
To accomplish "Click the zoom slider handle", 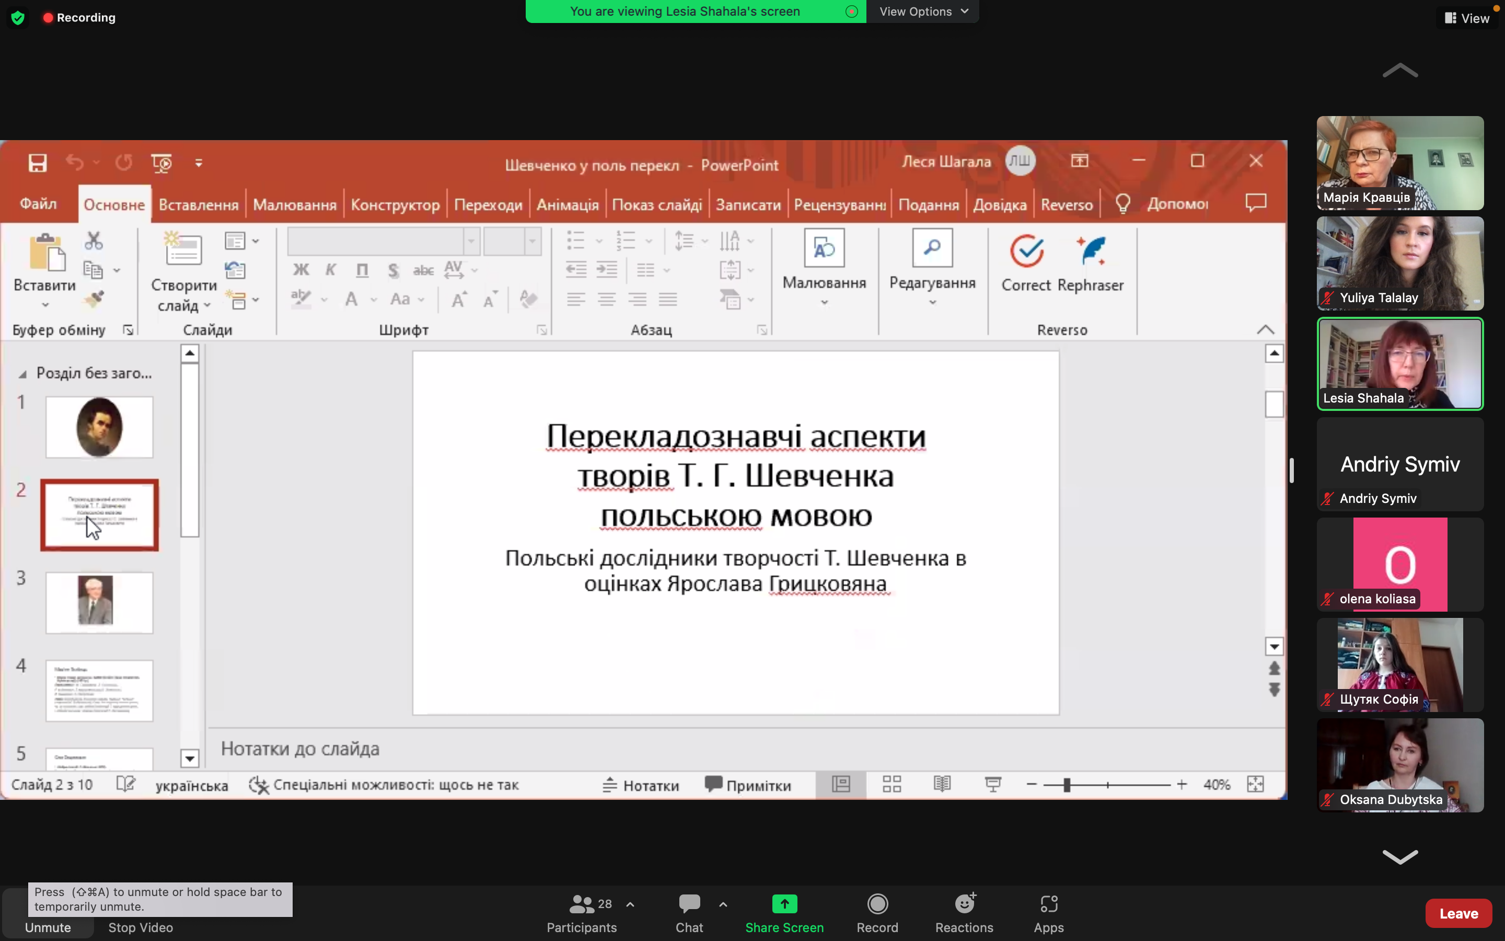I will [1067, 785].
